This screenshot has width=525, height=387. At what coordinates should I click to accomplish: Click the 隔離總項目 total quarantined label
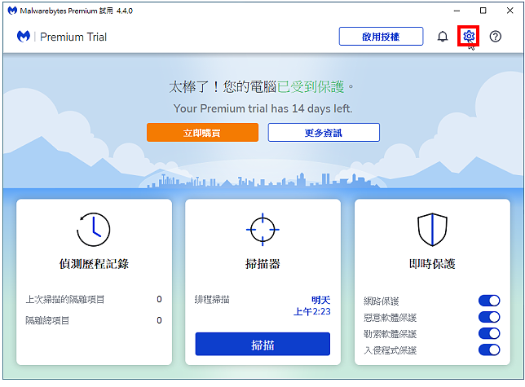click(47, 320)
